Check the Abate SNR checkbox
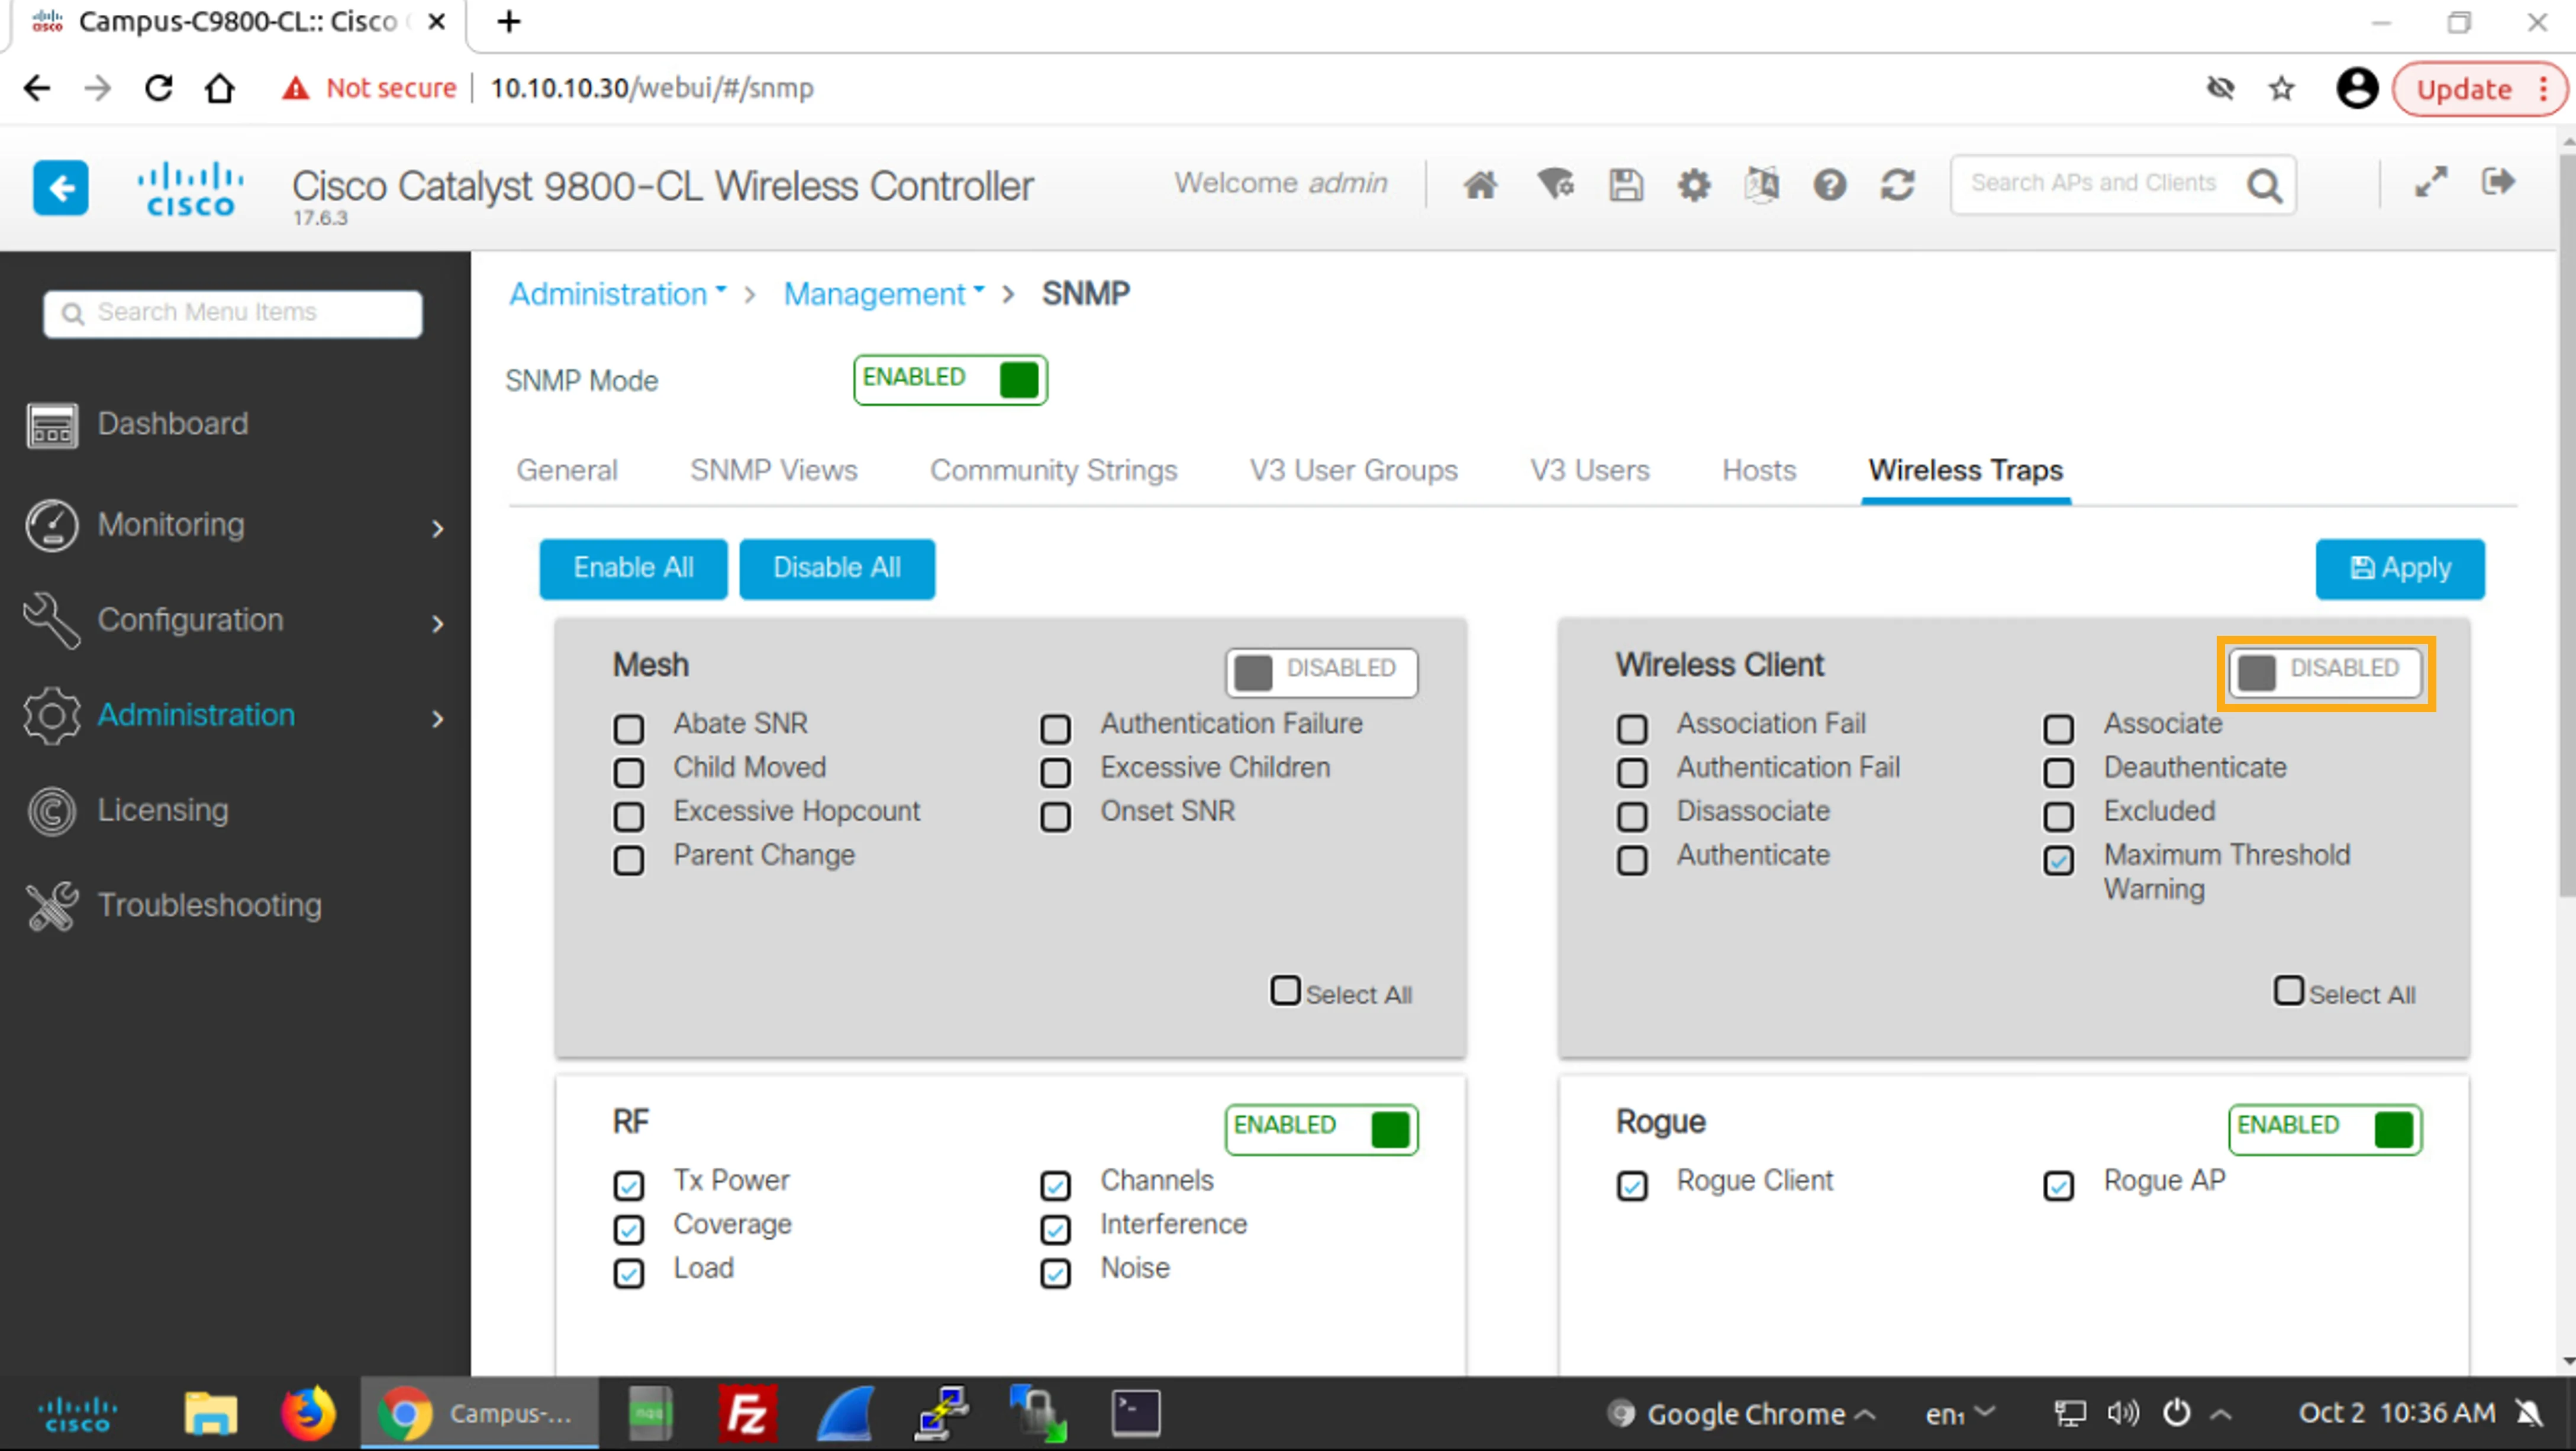Image resolution: width=2576 pixels, height=1451 pixels. 628,729
